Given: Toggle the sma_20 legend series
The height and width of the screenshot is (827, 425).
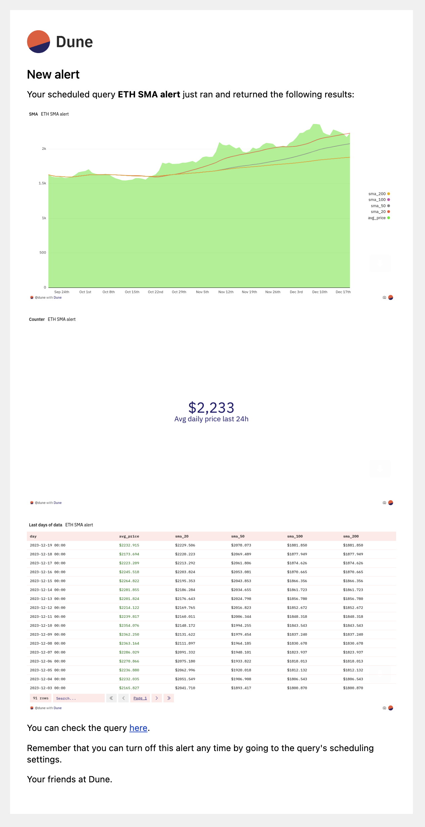Looking at the screenshot, I should pos(380,212).
